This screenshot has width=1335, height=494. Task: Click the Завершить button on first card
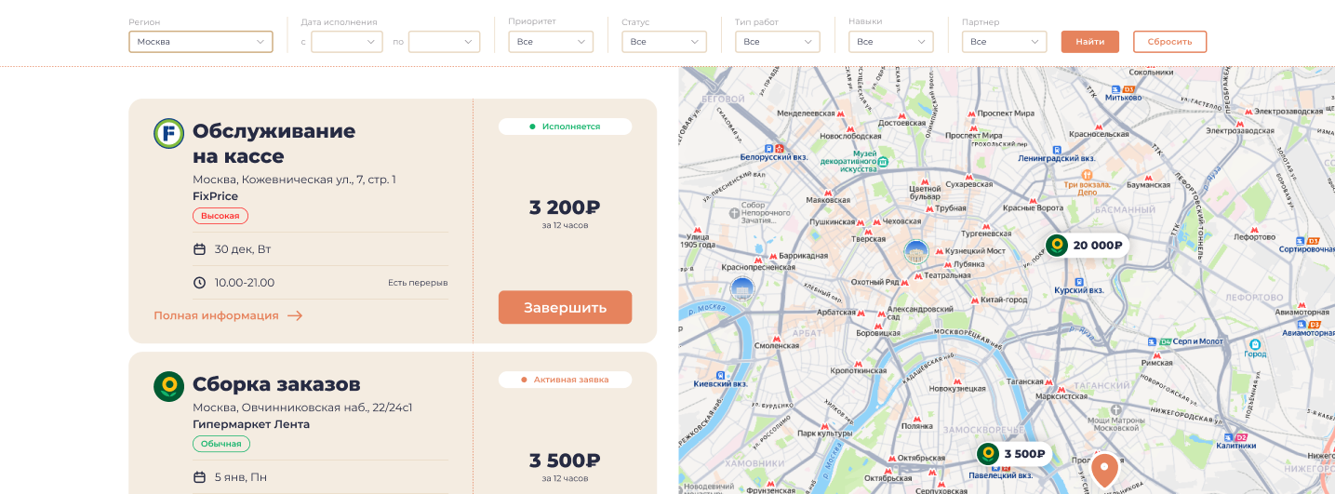point(565,308)
